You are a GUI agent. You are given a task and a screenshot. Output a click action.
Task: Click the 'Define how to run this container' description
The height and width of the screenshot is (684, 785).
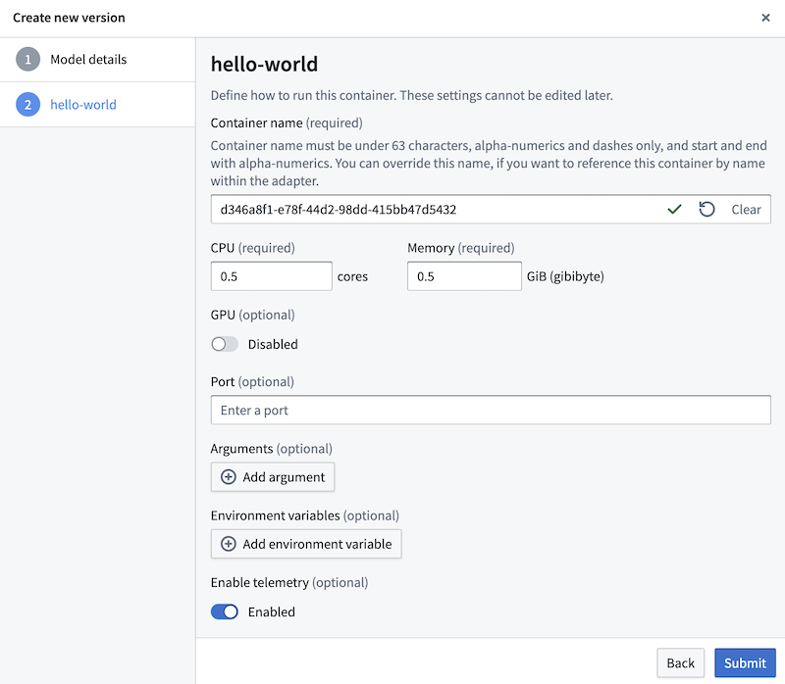[411, 95]
